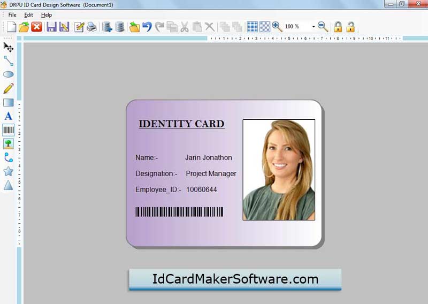Screen dimensions: 428x304
Task: Click the bring-to-front layers icon
Action: point(225,27)
